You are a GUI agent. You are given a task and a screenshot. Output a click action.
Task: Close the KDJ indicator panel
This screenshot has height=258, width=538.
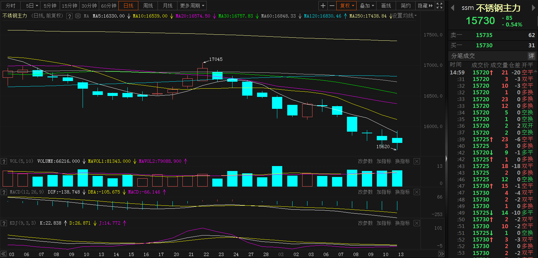pos(417,223)
